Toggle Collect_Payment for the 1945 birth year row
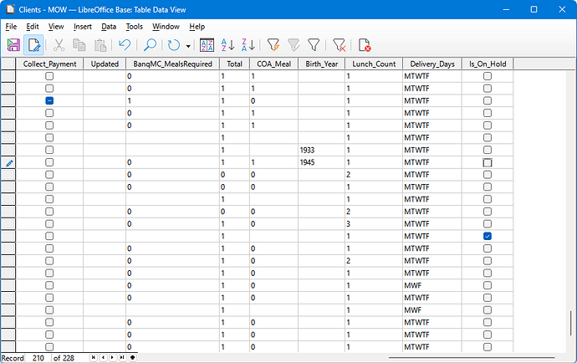The image size is (577, 363). pos(49,162)
